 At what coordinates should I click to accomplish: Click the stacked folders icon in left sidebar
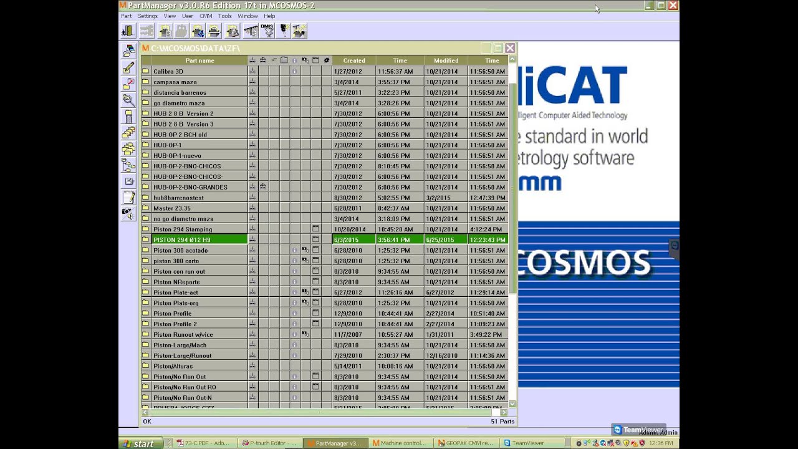[x=128, y=149]
